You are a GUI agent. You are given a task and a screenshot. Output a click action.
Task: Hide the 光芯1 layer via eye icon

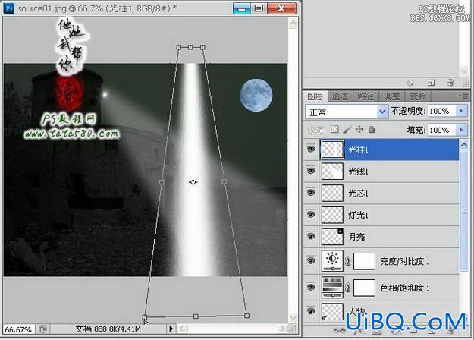click(311, 193)
